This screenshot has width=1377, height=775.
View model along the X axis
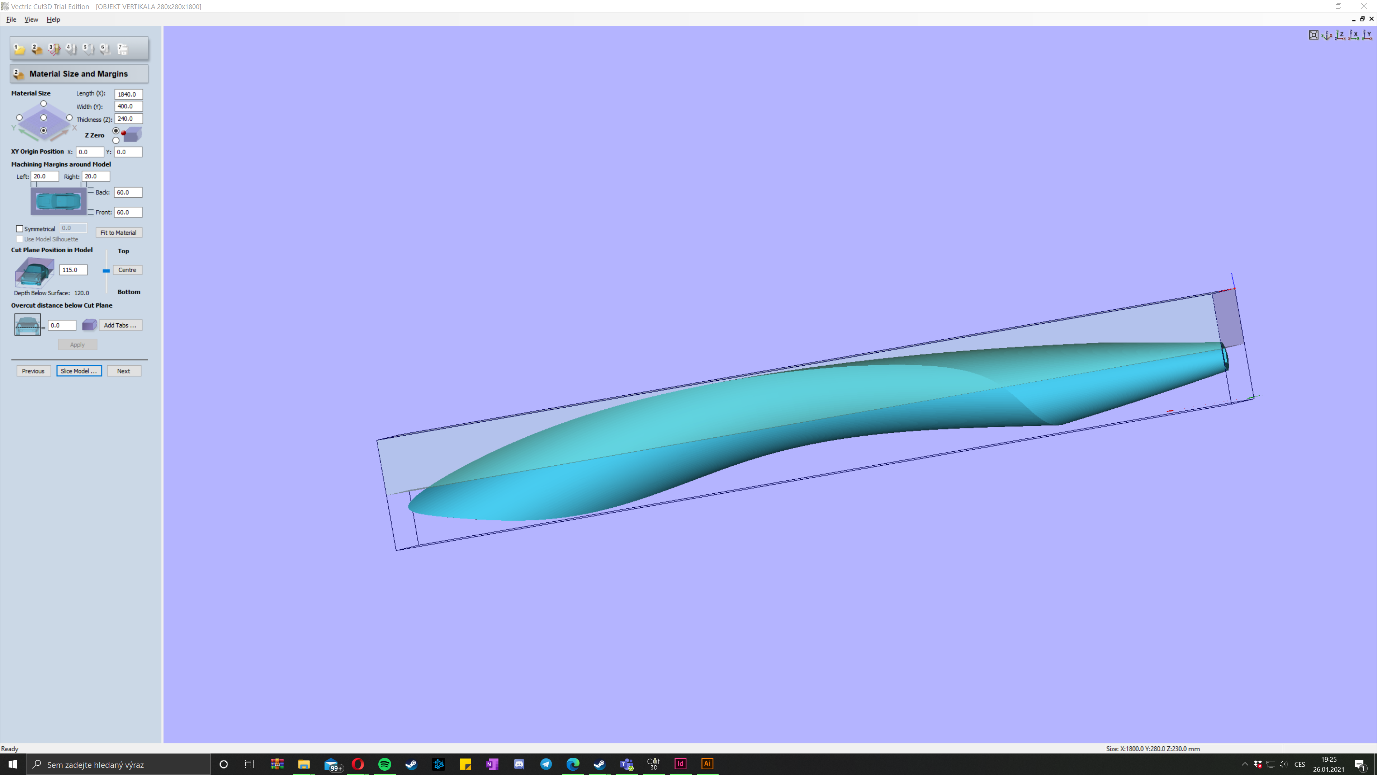coord(1353,35)
